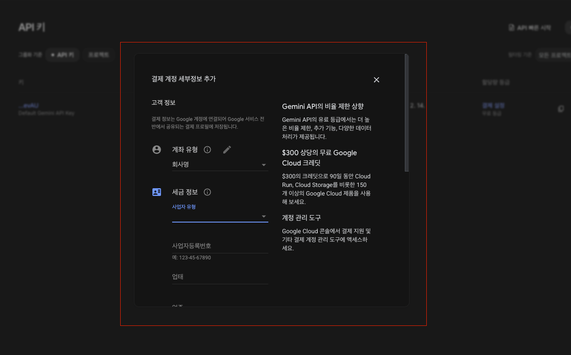
Task: Close the 결제 계정 세부정보 추가 dialog
Action: click(377, 80)
